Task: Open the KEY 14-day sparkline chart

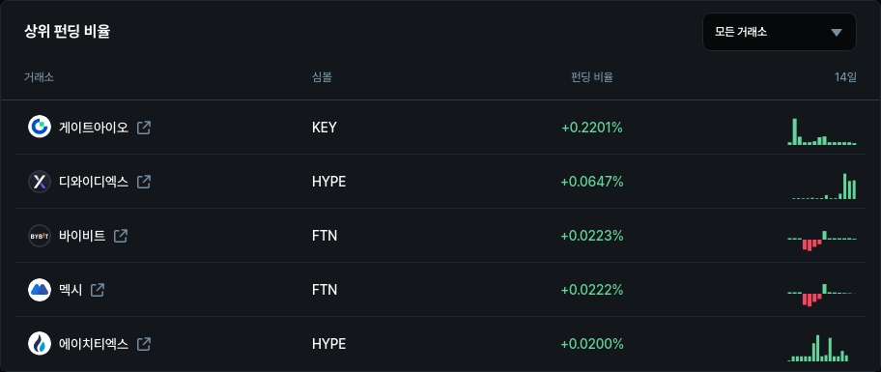Action: 822,131
